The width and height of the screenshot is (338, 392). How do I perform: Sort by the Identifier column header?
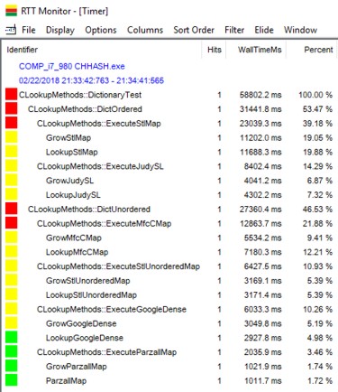coord(102,50)
